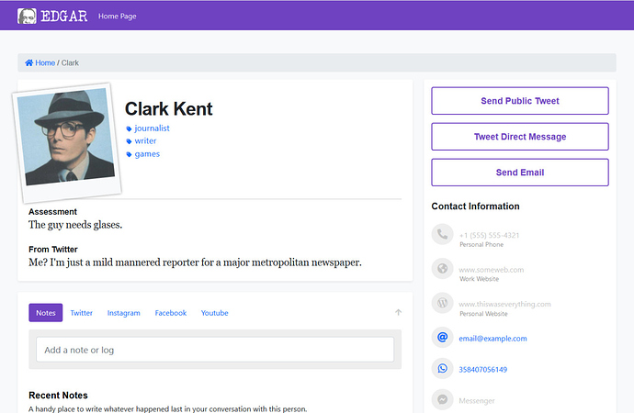Image resolution: width=634 pixels, height=413 pixels.
Task: Click the Messenger contact label
Action: (x=477, y=401)
